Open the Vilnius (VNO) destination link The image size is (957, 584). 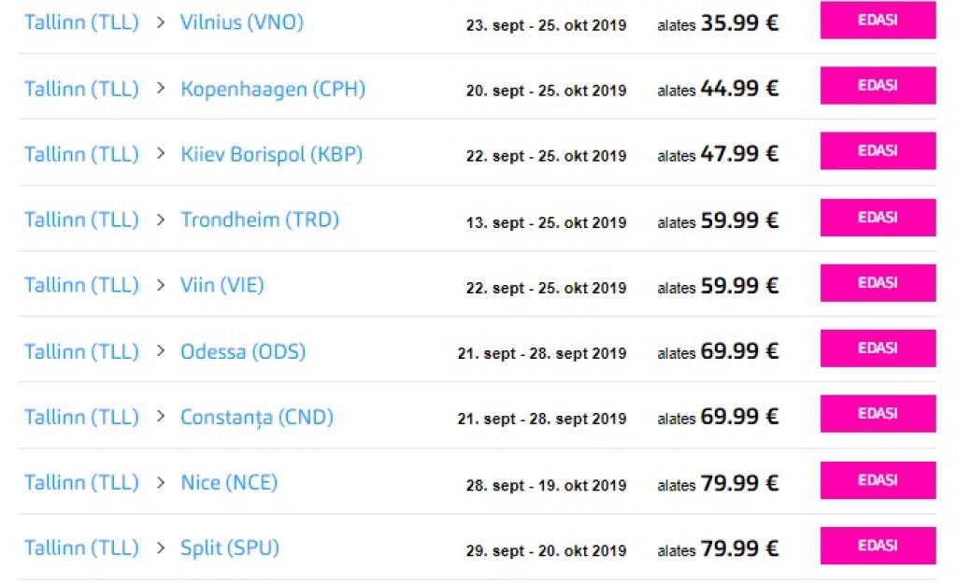[242, 22]
